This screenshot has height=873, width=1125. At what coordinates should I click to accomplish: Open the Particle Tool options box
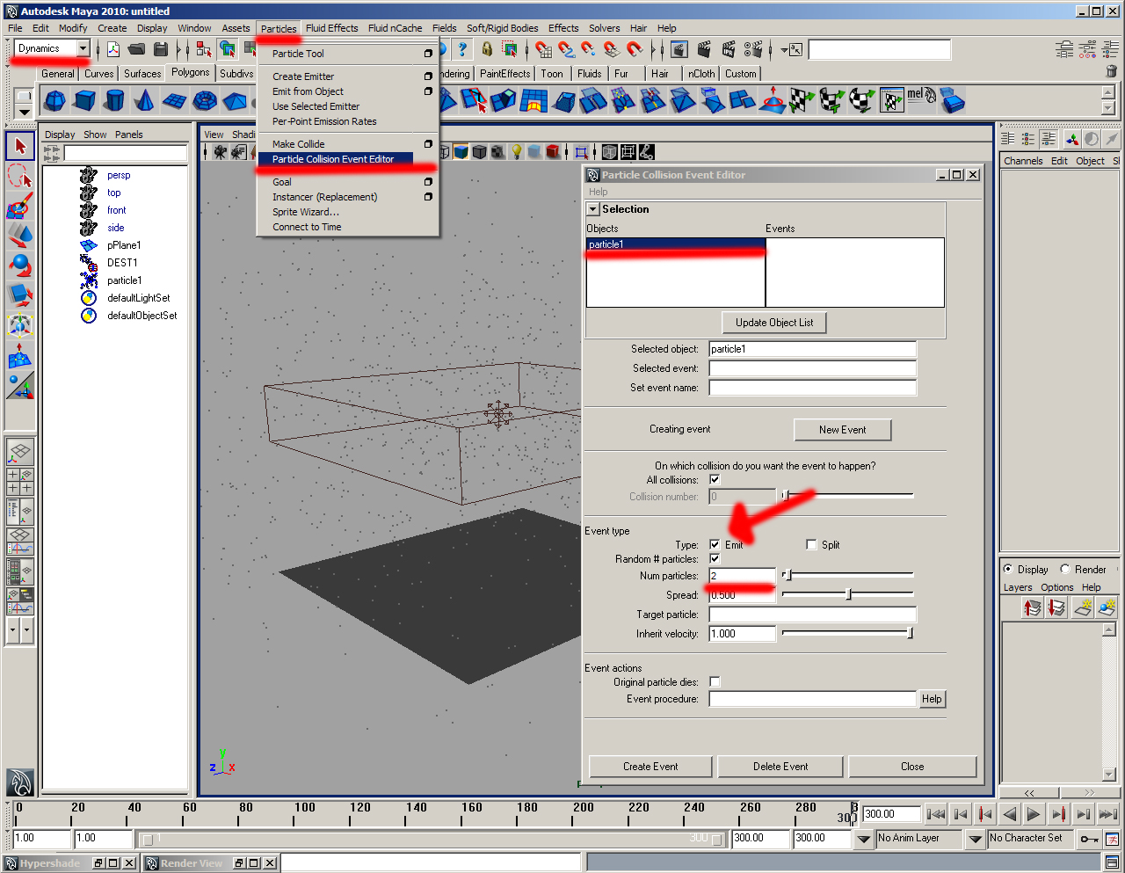[x=428, y=54]
